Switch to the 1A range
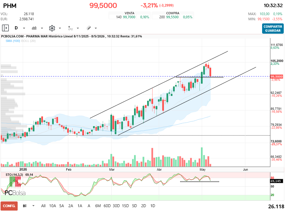 pos(80,206)
